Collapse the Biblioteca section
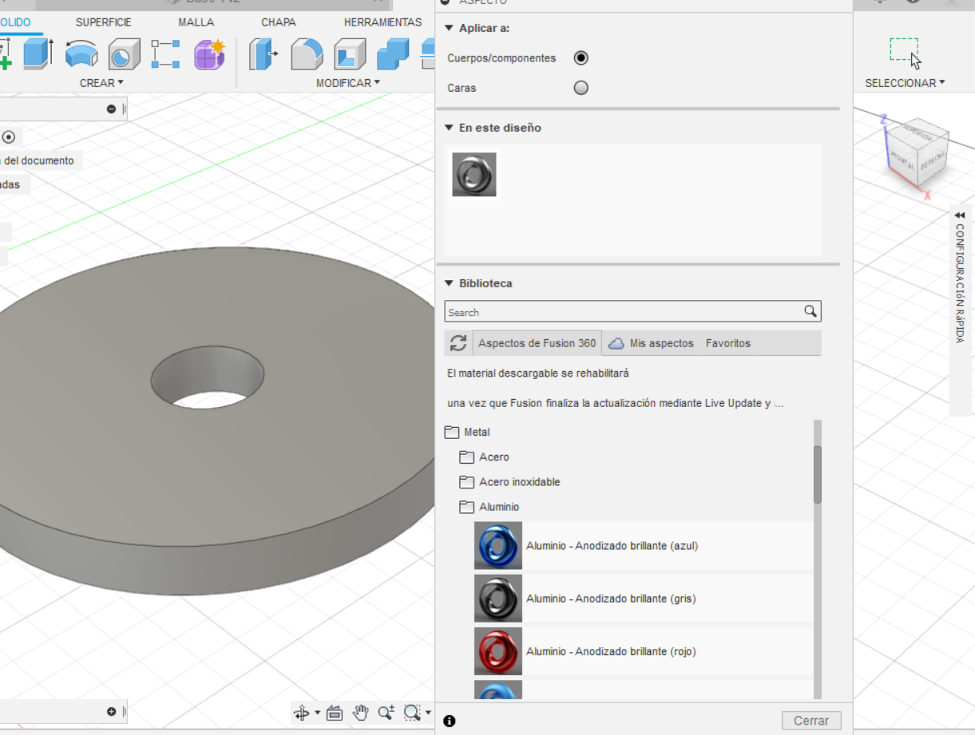 click(449, 283)
